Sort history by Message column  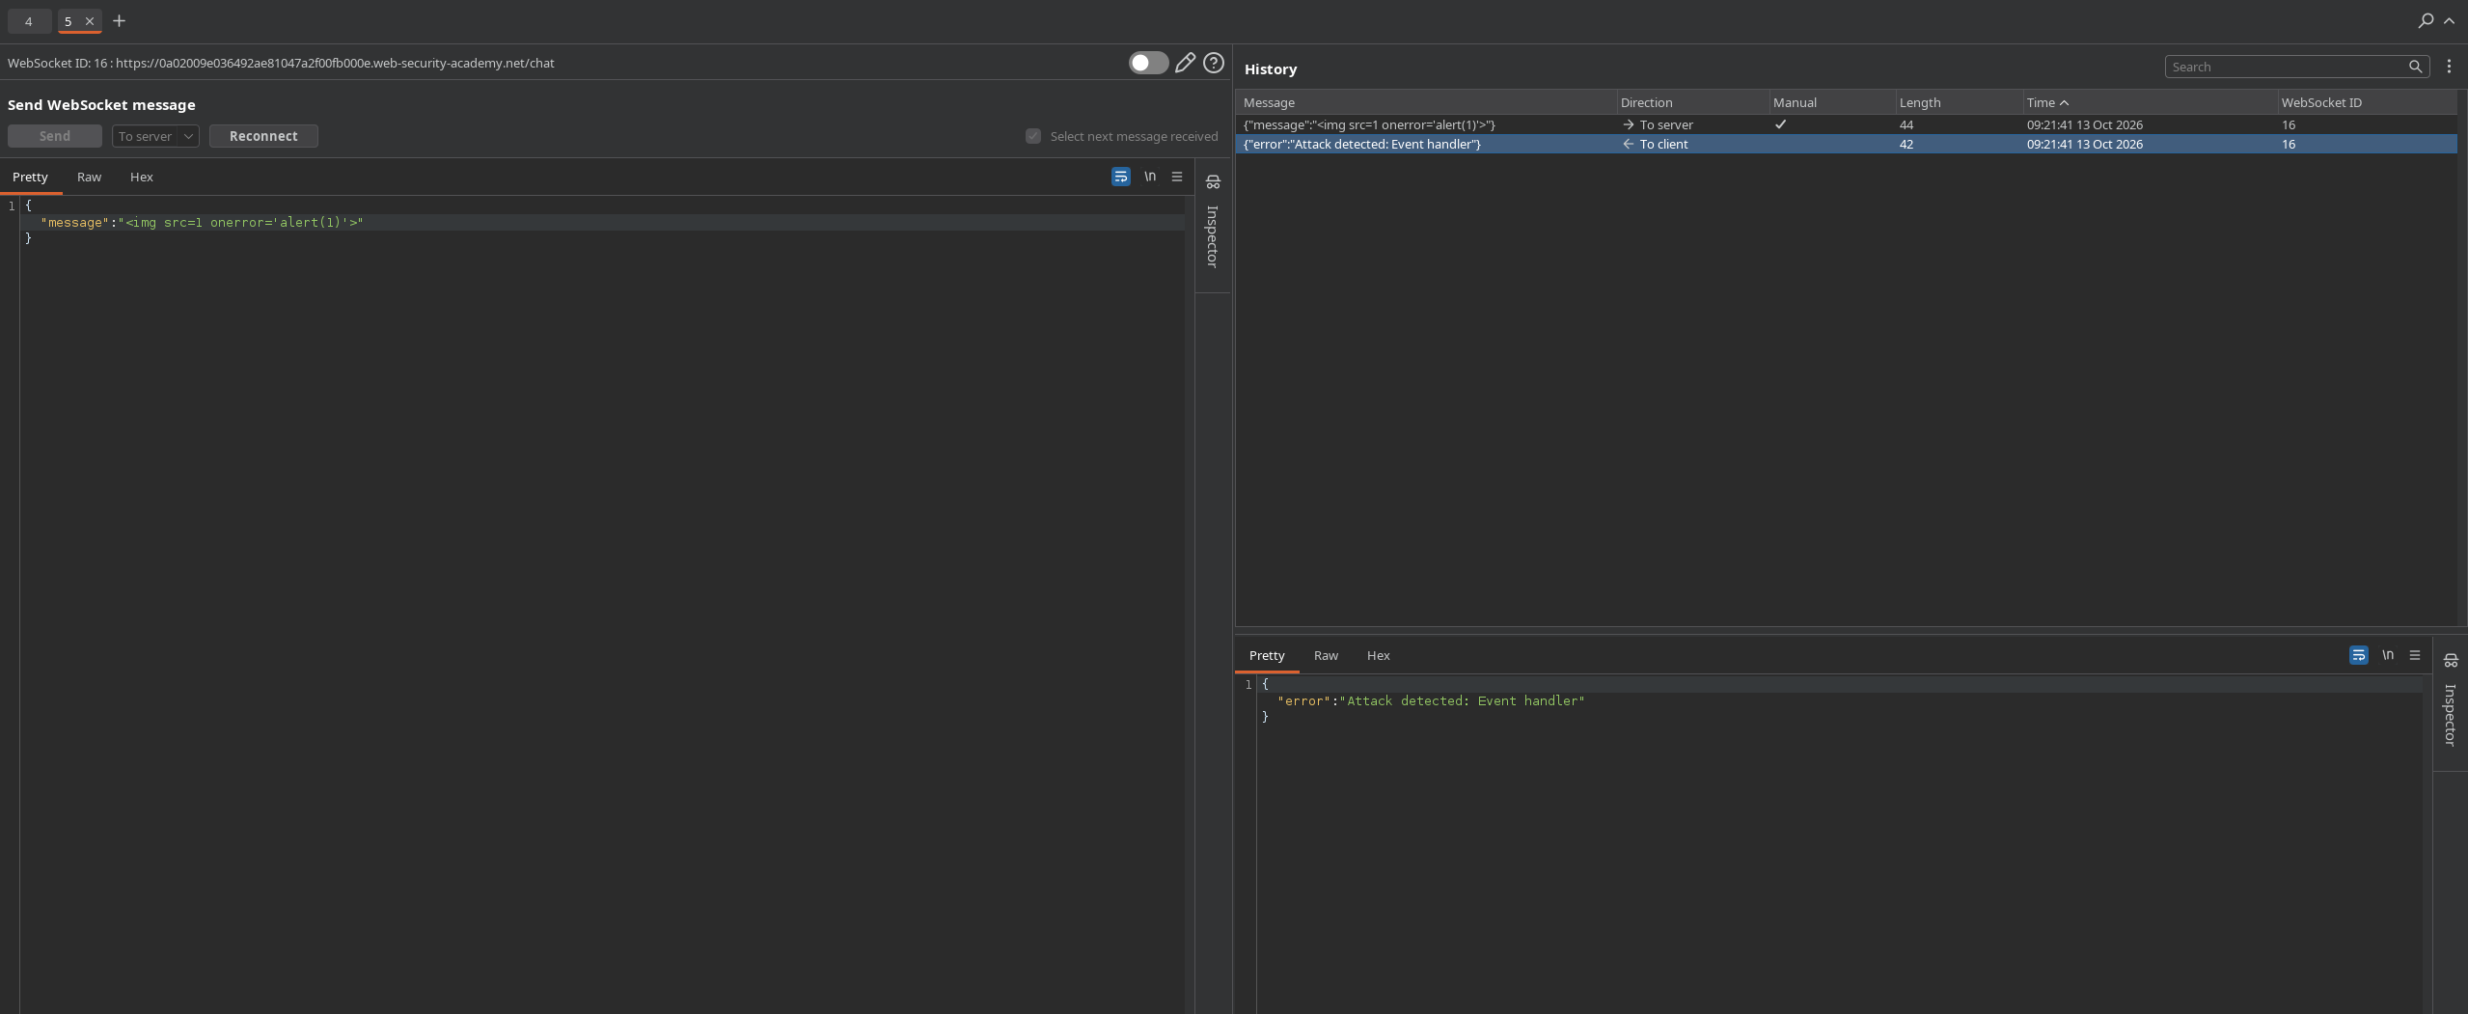tap(1426, 102)
